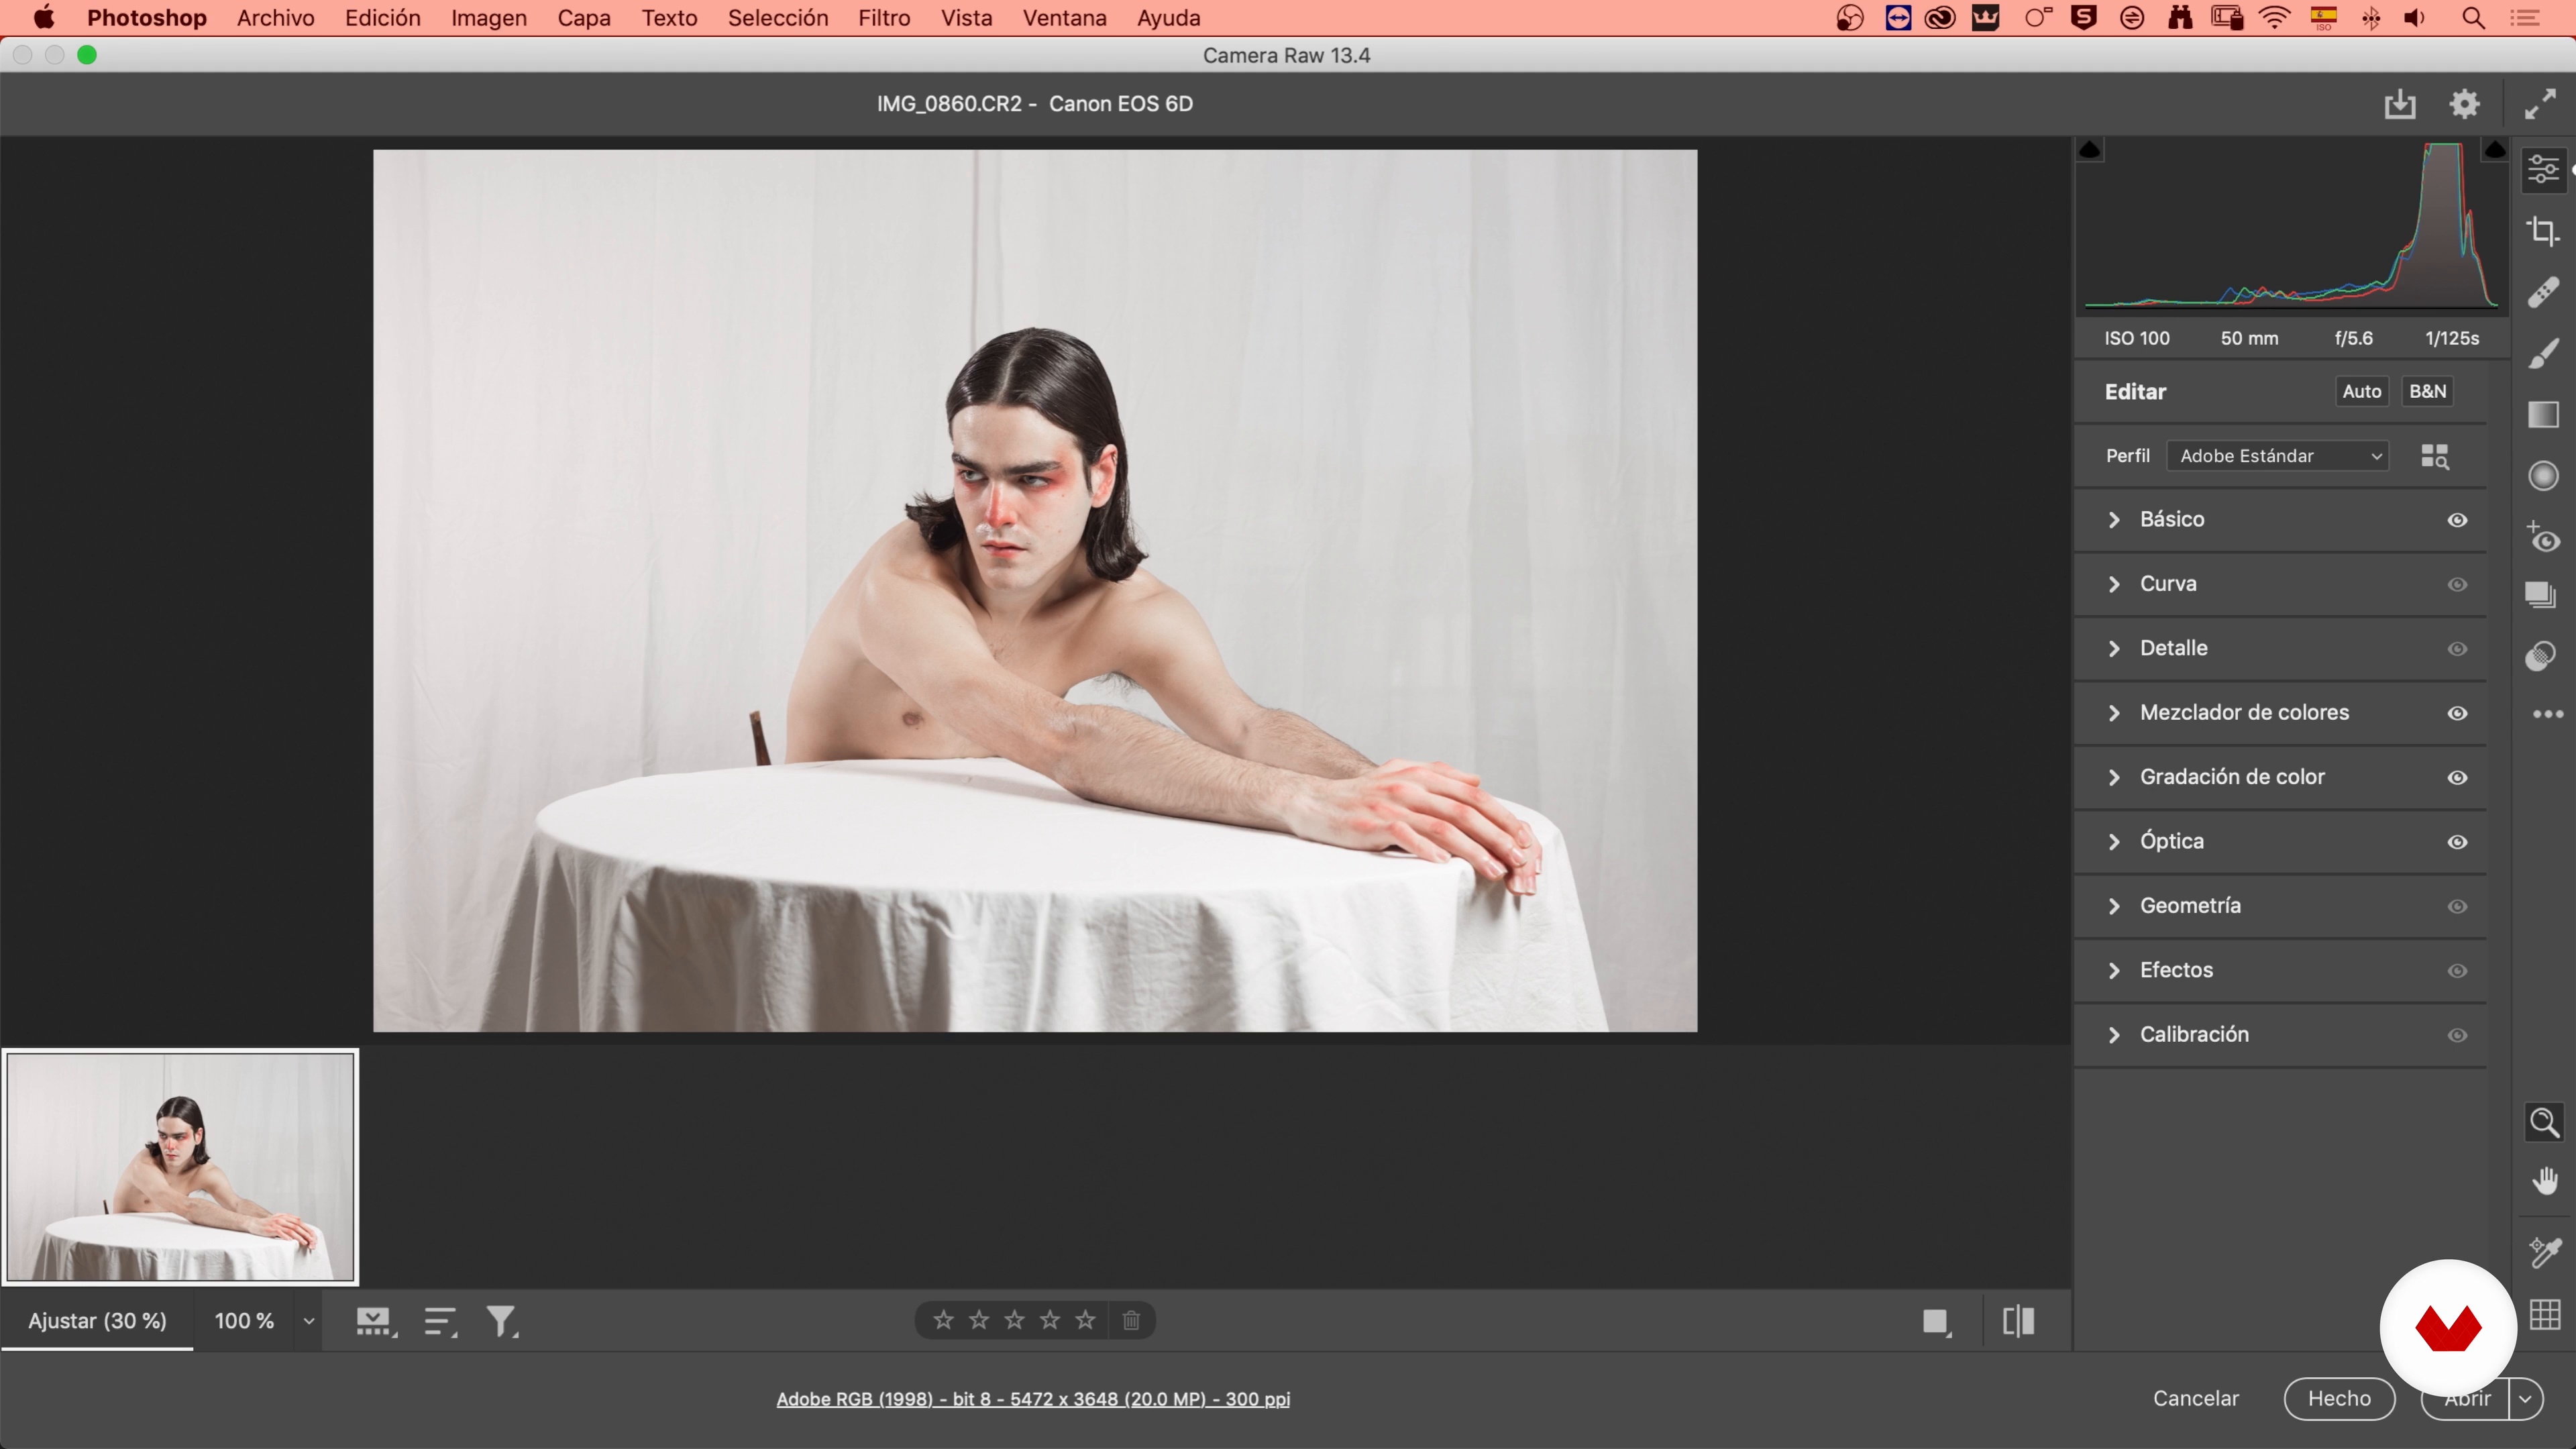Select the Hand pan tool
Screen dimensions: 2576x1449
(x=2544, y=1182)
